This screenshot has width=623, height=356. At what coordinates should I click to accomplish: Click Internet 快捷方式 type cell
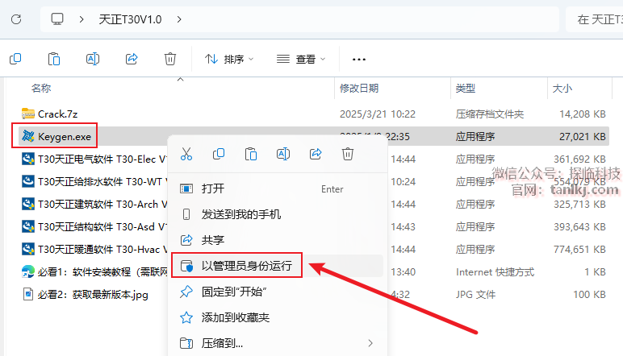tap(495, 272)
